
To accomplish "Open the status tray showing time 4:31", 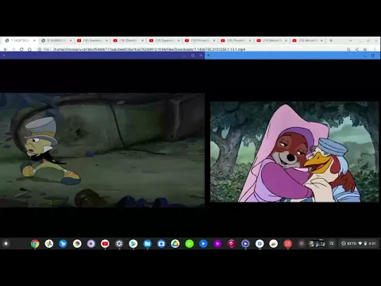I will pos(359,243).
